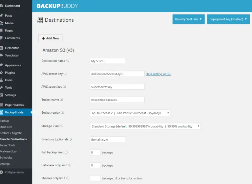Focus the Destination name field
The width and height of the screenshot is (252, 184).
(x=108, y=61)
